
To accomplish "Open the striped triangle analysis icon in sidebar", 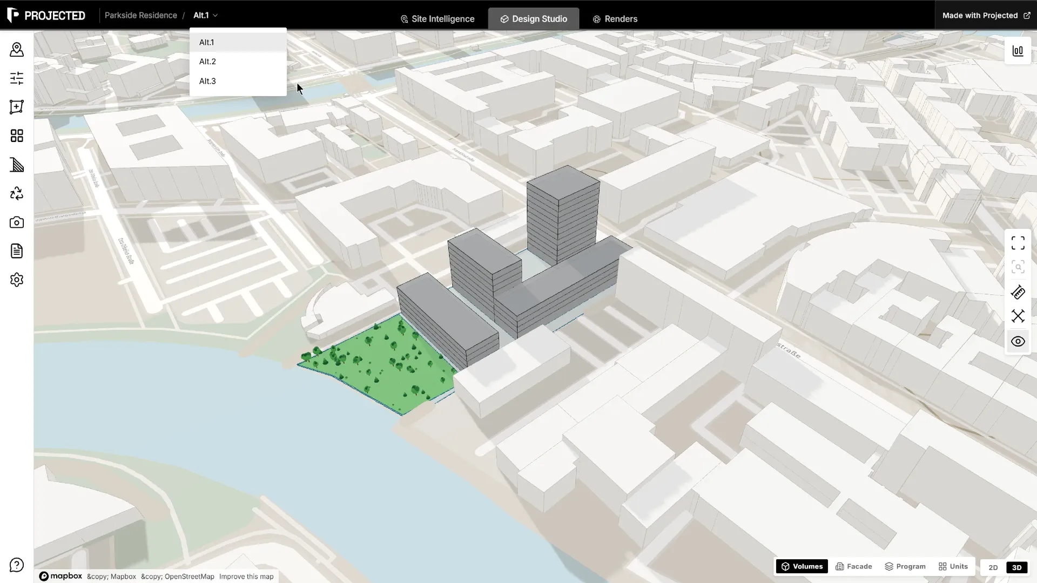I will click(x=17, y=165).
